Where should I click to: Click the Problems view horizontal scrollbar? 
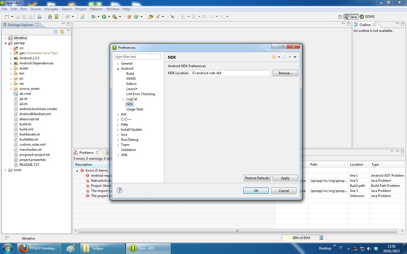237,231
